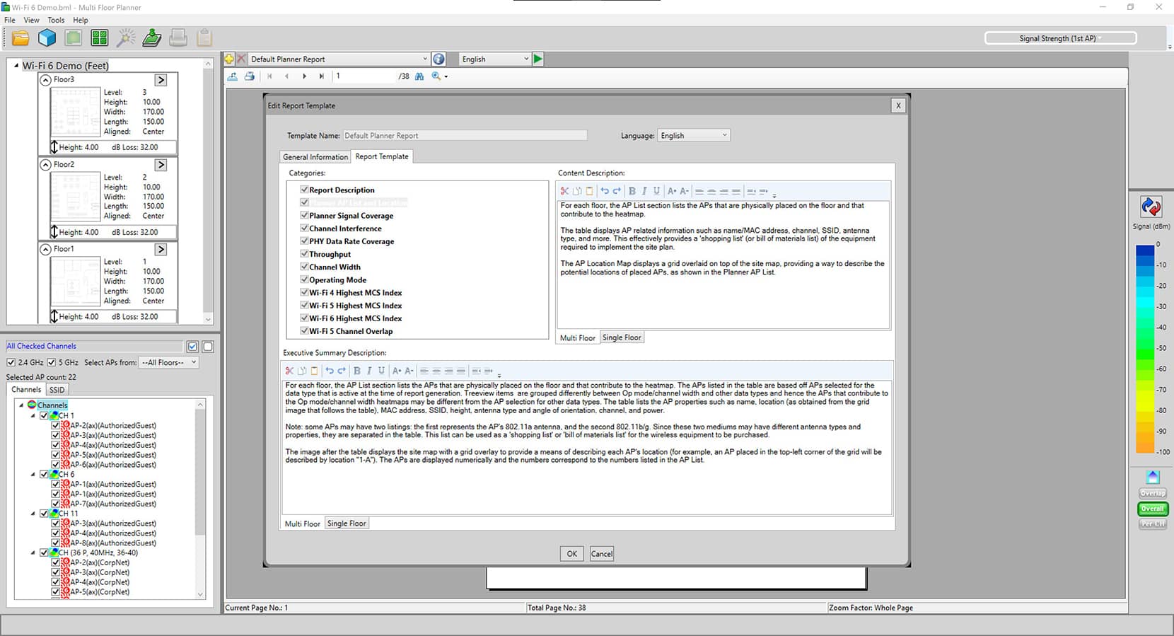This screenshot has height=636, width=1174.
Task: Decrease font size in Executive Summary editor
Action: coord(409,371)
